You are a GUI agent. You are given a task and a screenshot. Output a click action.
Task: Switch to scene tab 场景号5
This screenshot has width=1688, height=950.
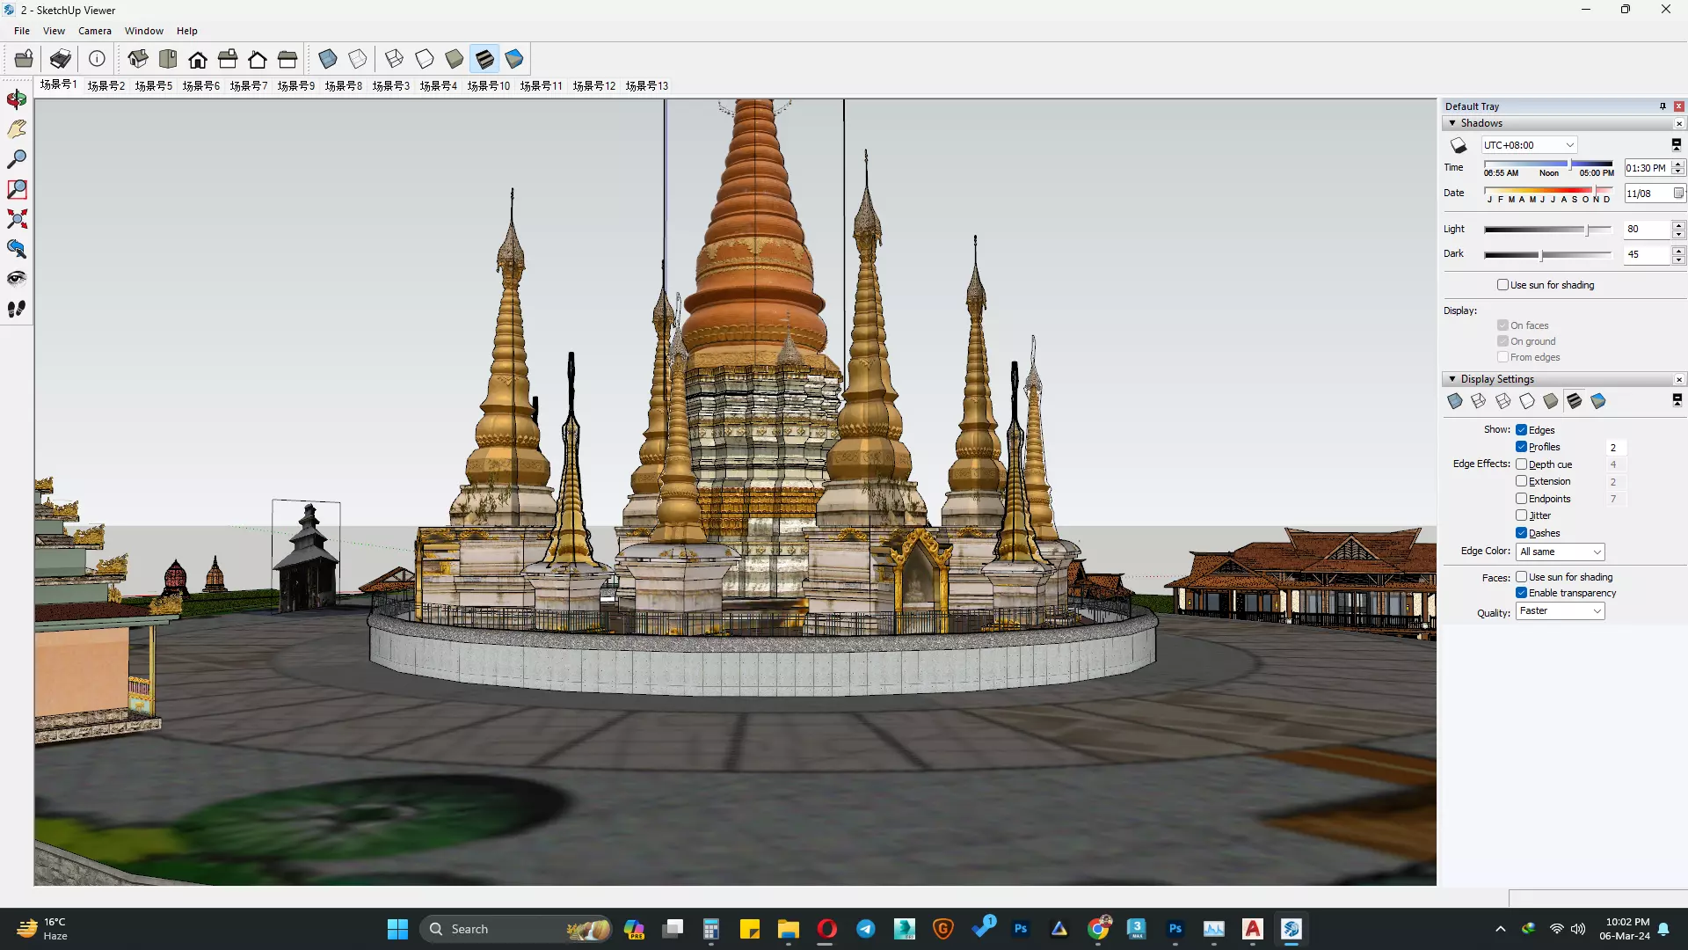point(153,85)
